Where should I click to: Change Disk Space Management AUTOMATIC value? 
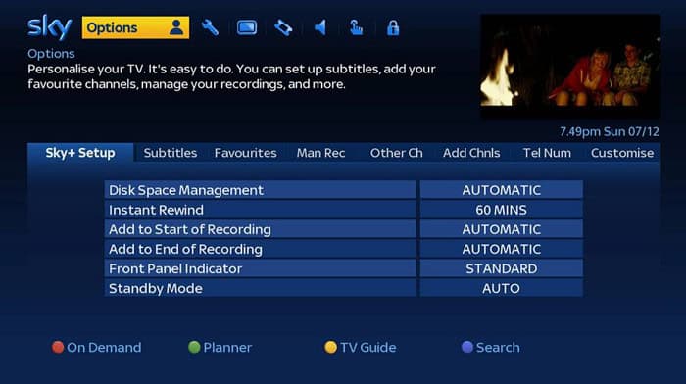tap(502, 190)
